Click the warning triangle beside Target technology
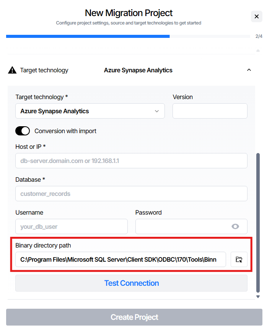The image size is (267, 329). click(x=12, y=70)
